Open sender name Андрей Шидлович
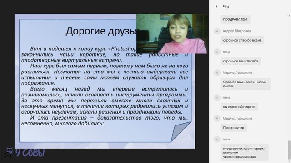291x163 pixels. click(236, 31)
